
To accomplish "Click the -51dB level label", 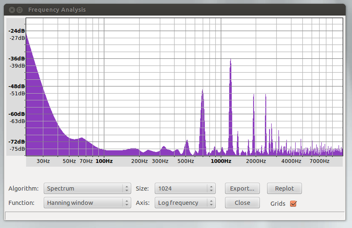I will [17, 93].
